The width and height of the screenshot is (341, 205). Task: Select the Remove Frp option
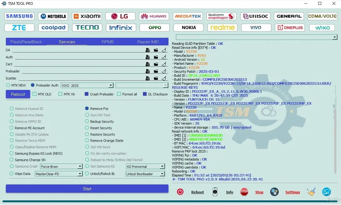(87, 108)
